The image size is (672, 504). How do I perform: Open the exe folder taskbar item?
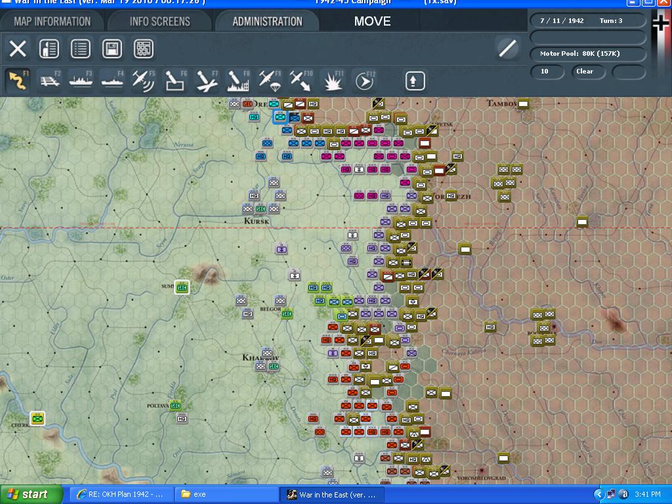click(226, 495)
